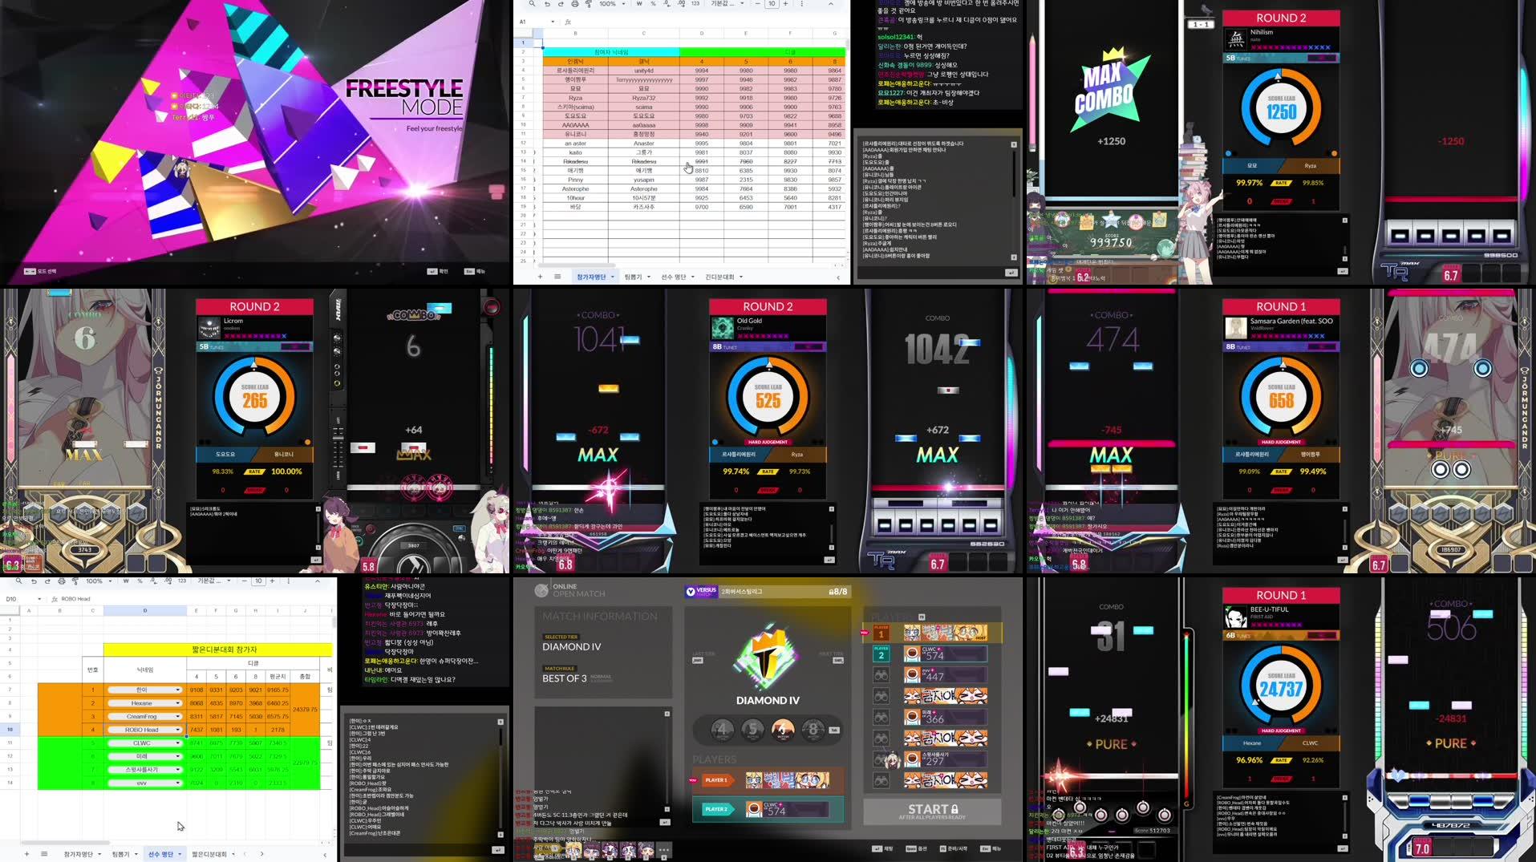The width and height of the screenshot is (1536, 862).
Task: Open more number formats via the 123 icon
Action: tap(694, 4)
